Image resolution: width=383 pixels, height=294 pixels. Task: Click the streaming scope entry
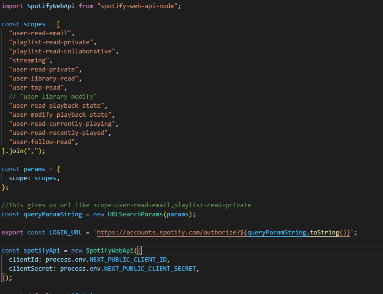click(30, 60)
